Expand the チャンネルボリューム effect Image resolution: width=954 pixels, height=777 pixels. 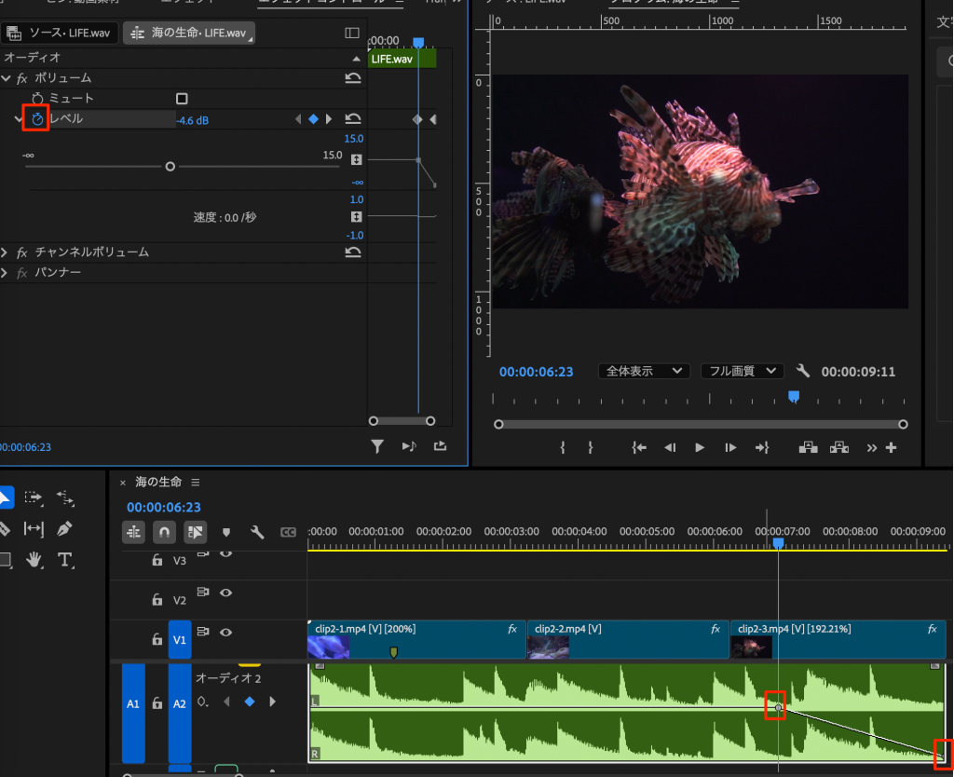point(6,252)
